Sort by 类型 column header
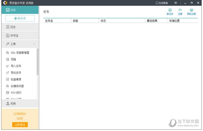203x131 pixels. pyautogui.click(x=85, y=21)
